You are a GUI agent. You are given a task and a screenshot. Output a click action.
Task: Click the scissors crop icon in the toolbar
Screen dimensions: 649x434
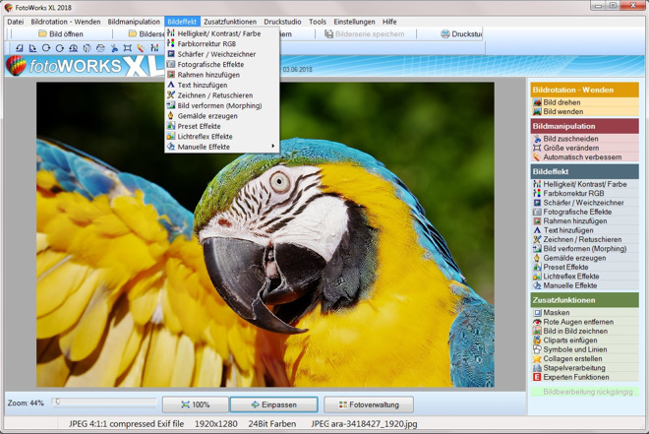(114, 48)
